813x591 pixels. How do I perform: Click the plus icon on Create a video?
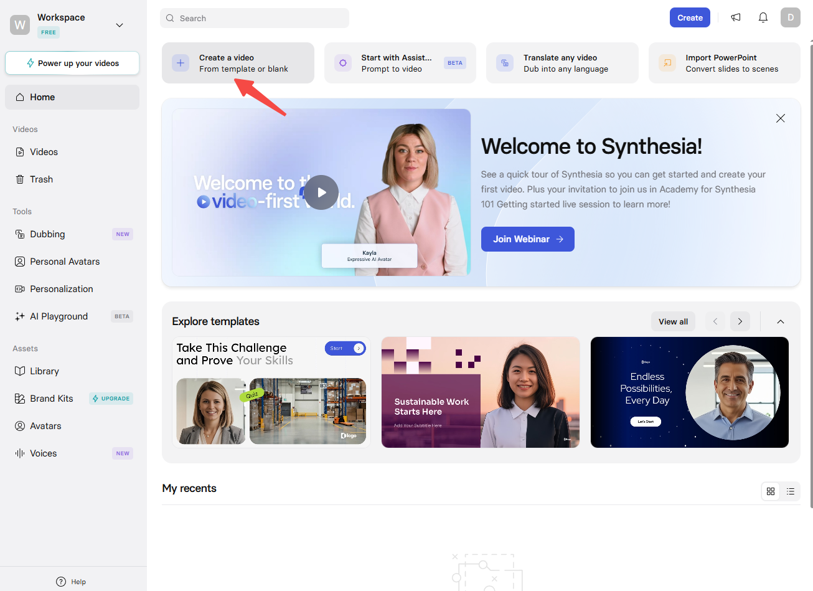point(181,63)
